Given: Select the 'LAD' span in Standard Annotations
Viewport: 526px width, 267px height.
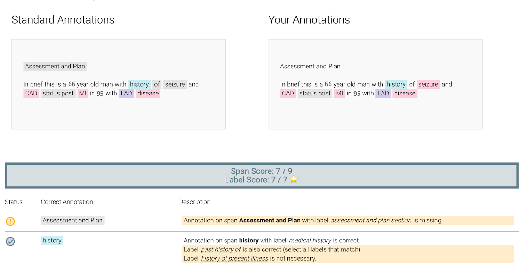Looking at the screenshot, I should [x=126, y=93].
